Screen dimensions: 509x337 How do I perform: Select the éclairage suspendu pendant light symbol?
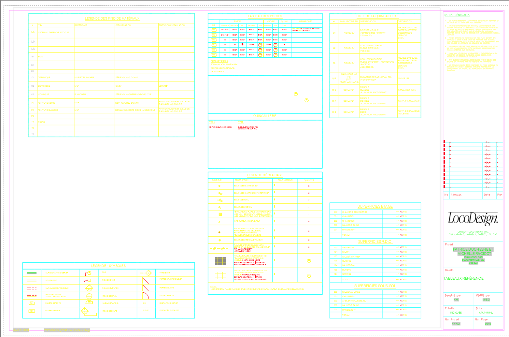[219, 207]
